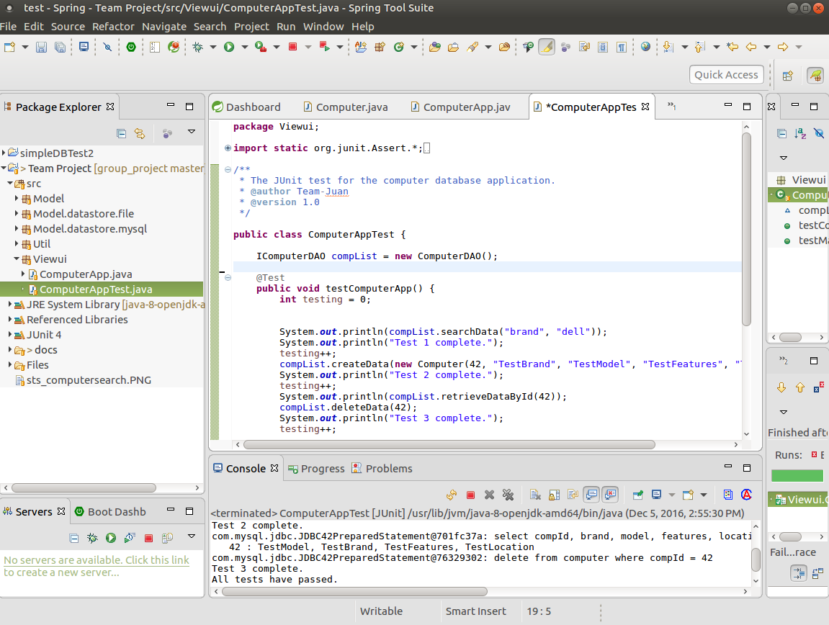Click the Skip All Breakpoints icon
This screenshot has width=829, height=625.
(107, 47)
